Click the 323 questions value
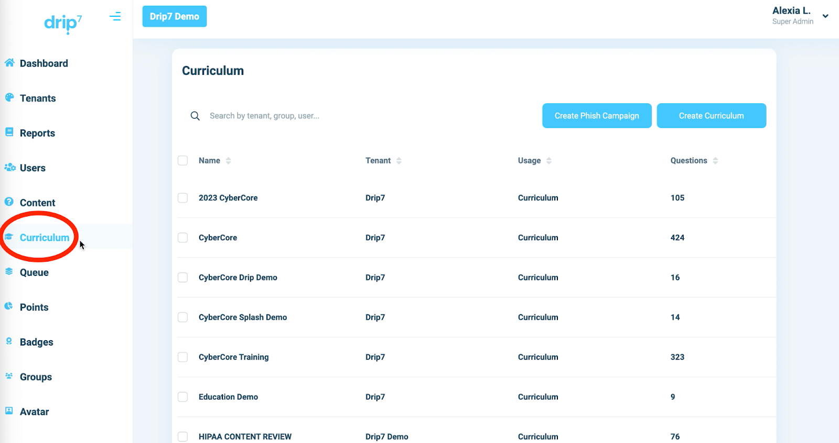Screen dimensions: 839x443 (677, 357)
